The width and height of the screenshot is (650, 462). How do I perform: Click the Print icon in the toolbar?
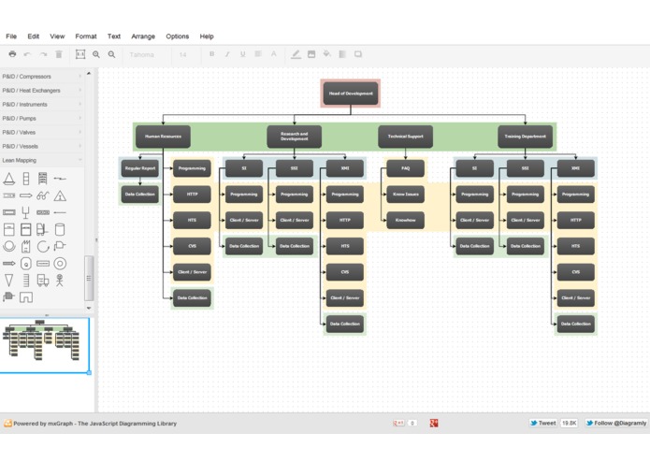[12, 54]
